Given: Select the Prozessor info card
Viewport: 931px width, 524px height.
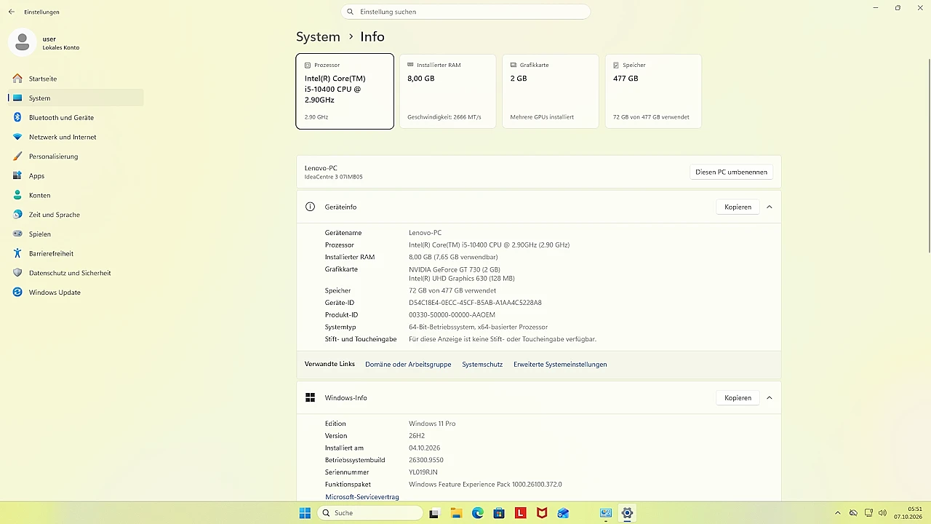Looking at the screenshot, I should (x=345, y=91).
